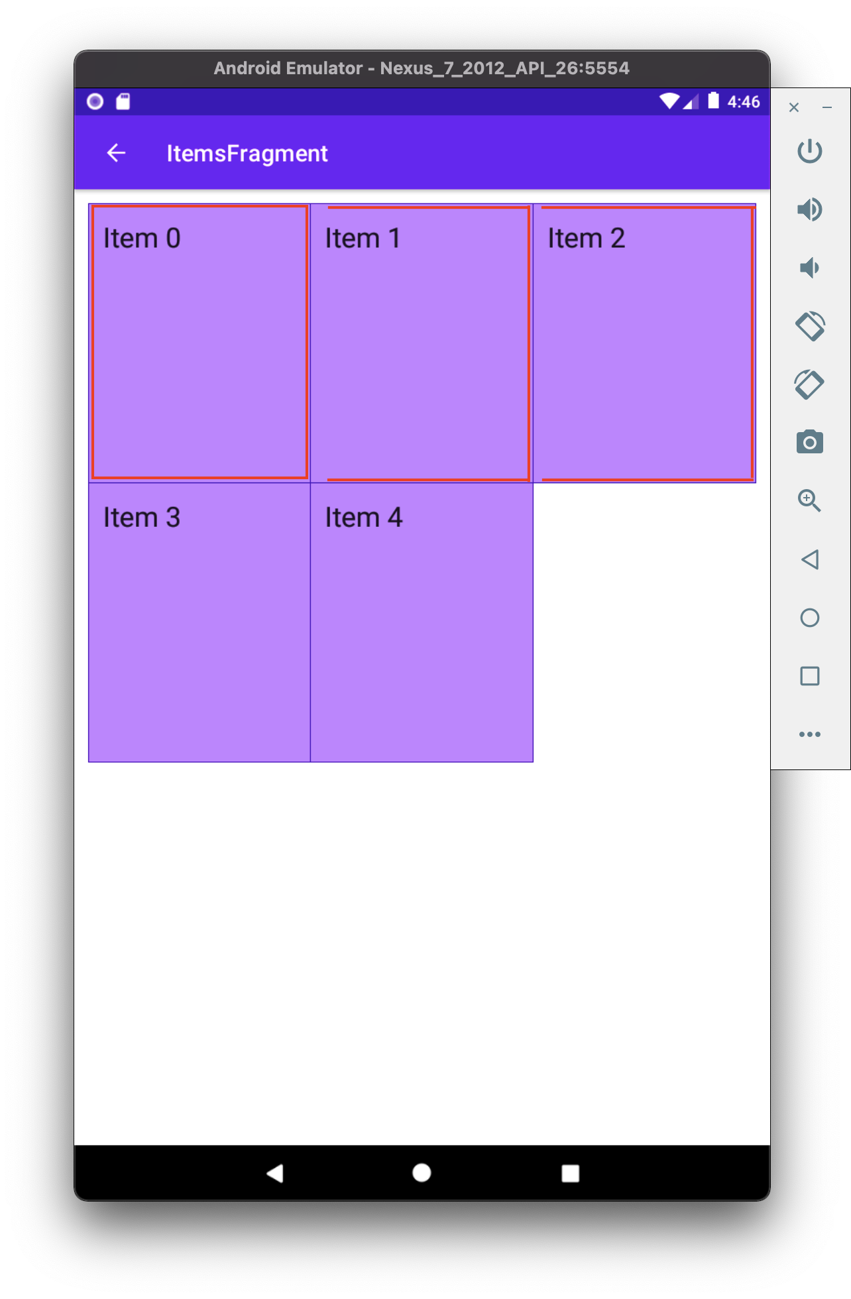This screenshot has height=1299, width=851.
Task: Open the Item 3 tile
Action: click(x=199, y=622)
